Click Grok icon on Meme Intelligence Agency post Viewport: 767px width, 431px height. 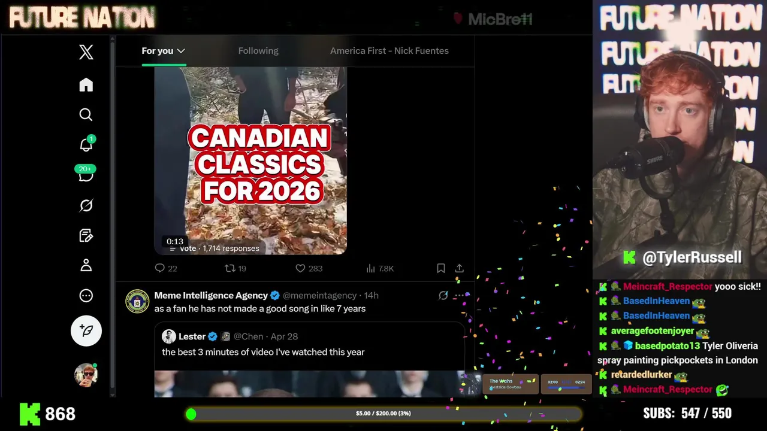tap(443, 295)
